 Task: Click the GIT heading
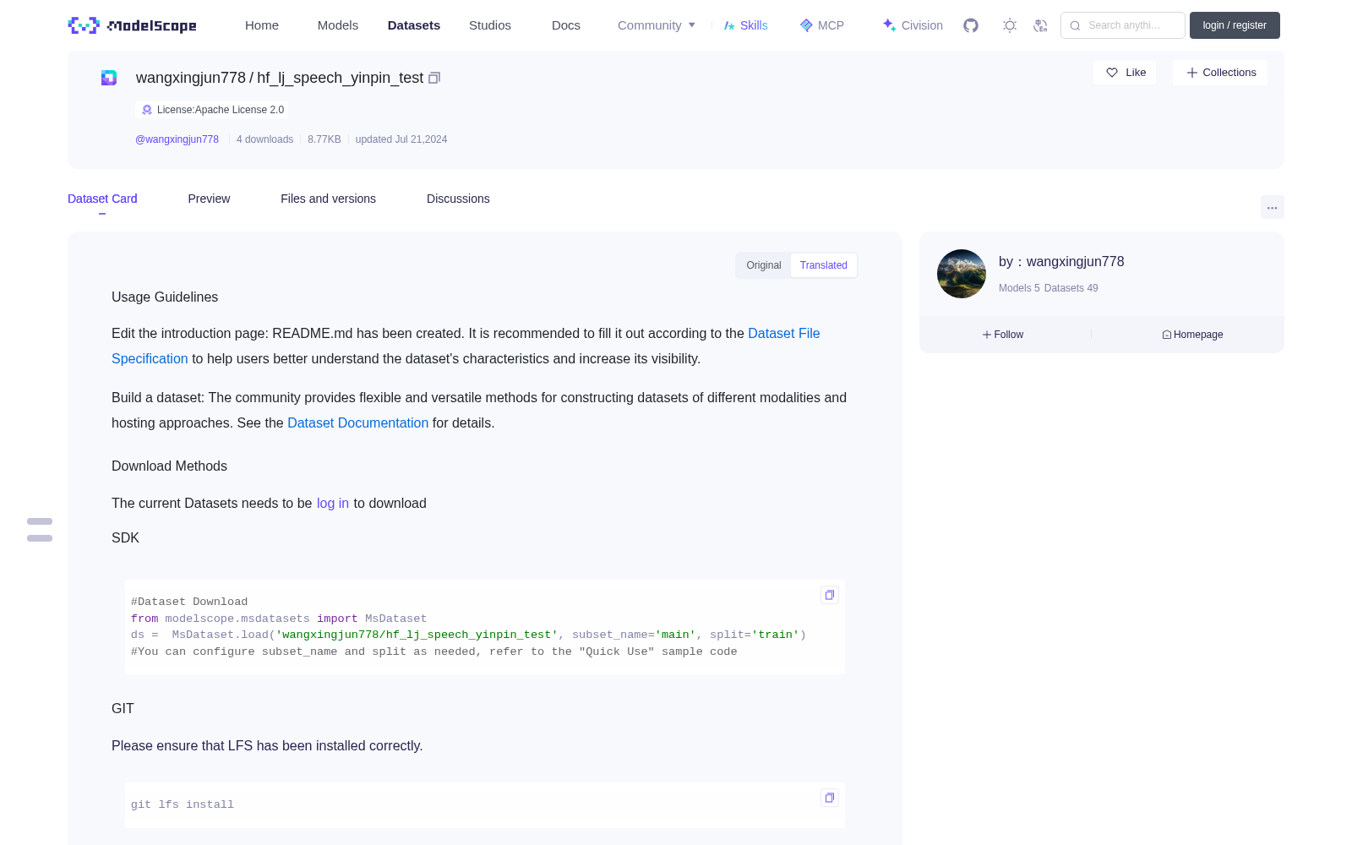click(123, 709)
